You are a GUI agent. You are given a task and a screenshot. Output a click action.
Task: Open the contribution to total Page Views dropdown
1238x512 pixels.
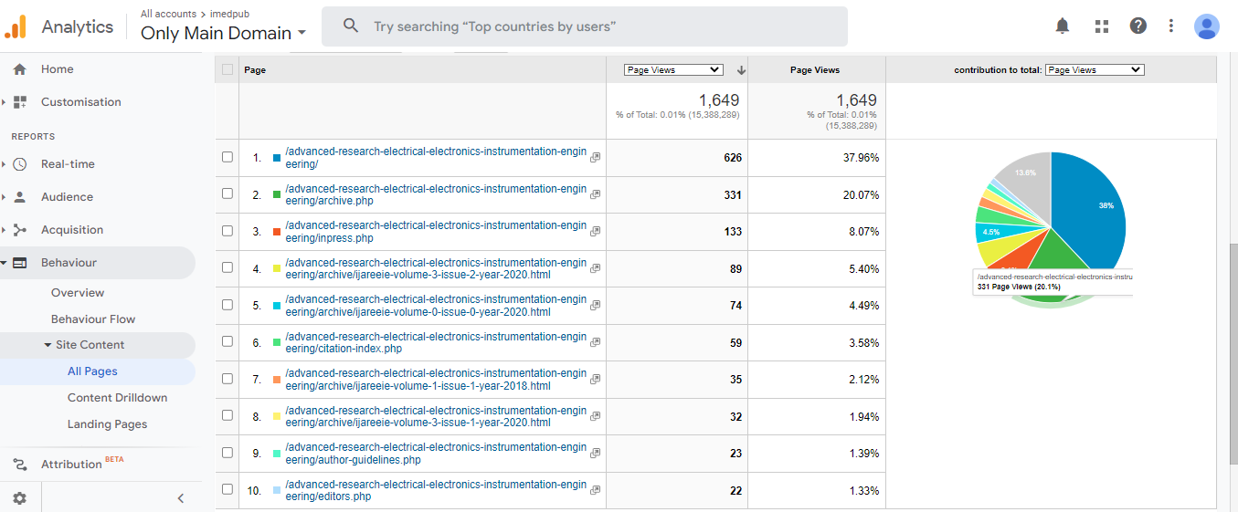pos(1094,69)
